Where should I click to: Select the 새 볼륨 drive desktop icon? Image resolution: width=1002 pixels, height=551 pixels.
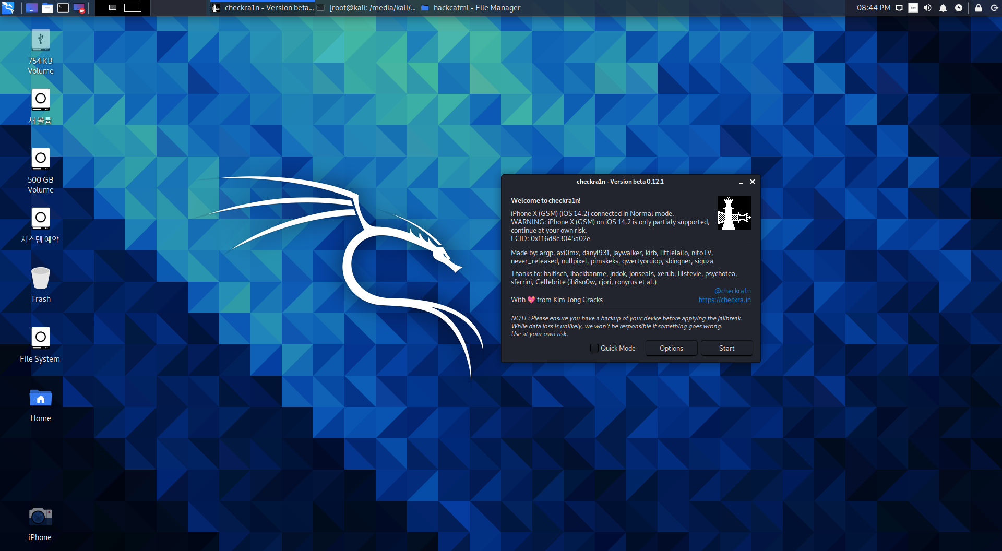click(x=41, y=106)
